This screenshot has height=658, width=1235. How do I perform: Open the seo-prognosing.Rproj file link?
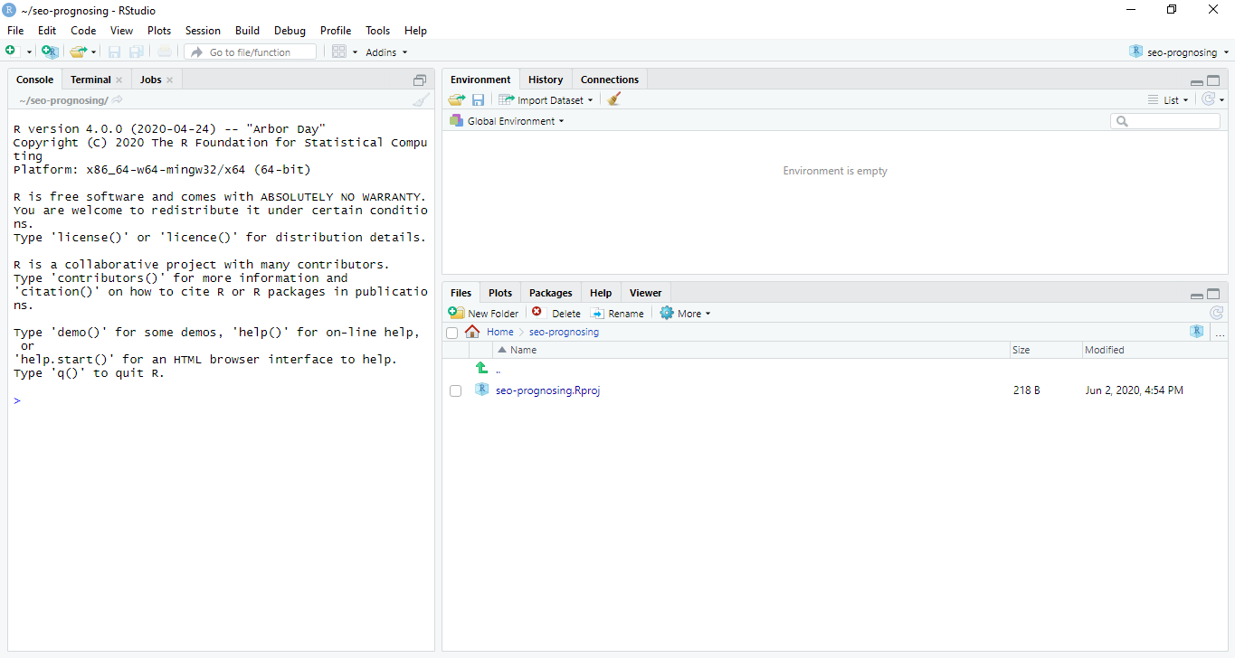(547, 390)
